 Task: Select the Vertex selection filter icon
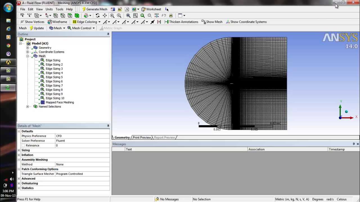pos(55,16)
